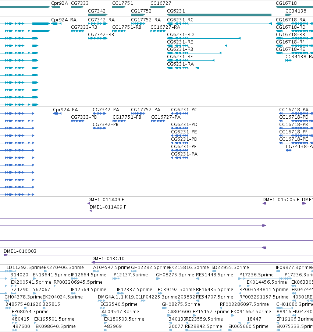Select protein CG6231-PD
The height and width of the screenshot is (332, 313).
184,125
